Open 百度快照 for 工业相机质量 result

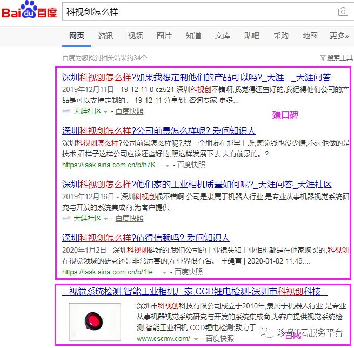click(129, 218)
